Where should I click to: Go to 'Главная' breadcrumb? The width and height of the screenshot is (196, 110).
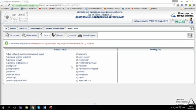13,28
